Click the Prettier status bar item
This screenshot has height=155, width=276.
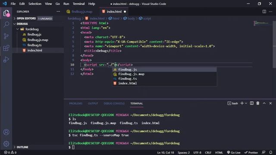click(x=251, y=152)
